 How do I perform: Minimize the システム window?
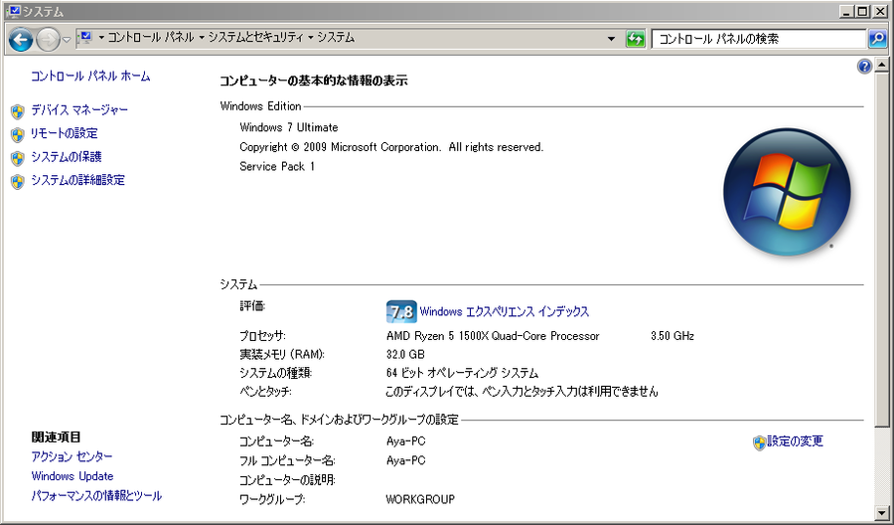click(847, 11)
